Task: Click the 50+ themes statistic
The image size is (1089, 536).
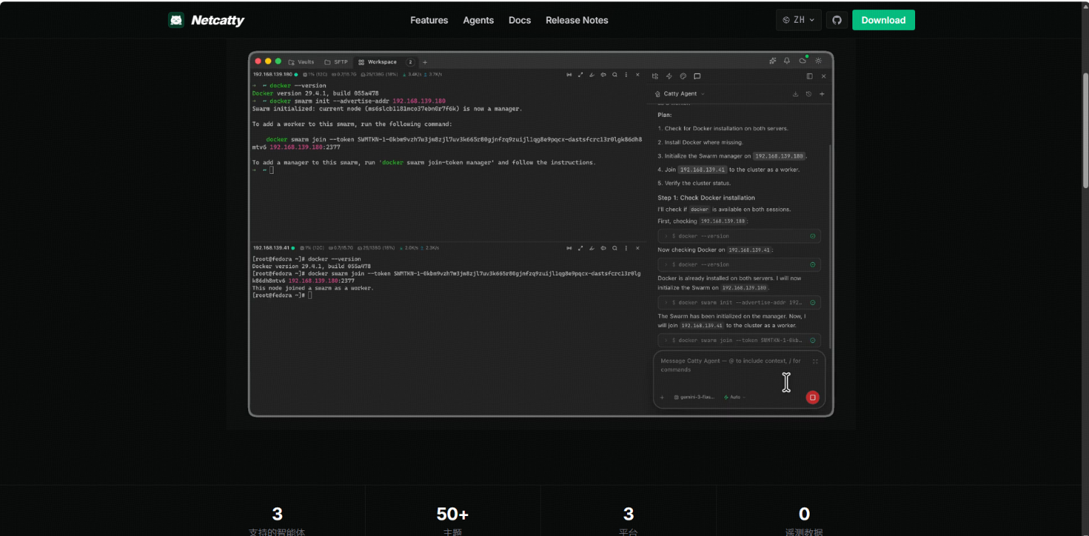Action: click(453, 514)
